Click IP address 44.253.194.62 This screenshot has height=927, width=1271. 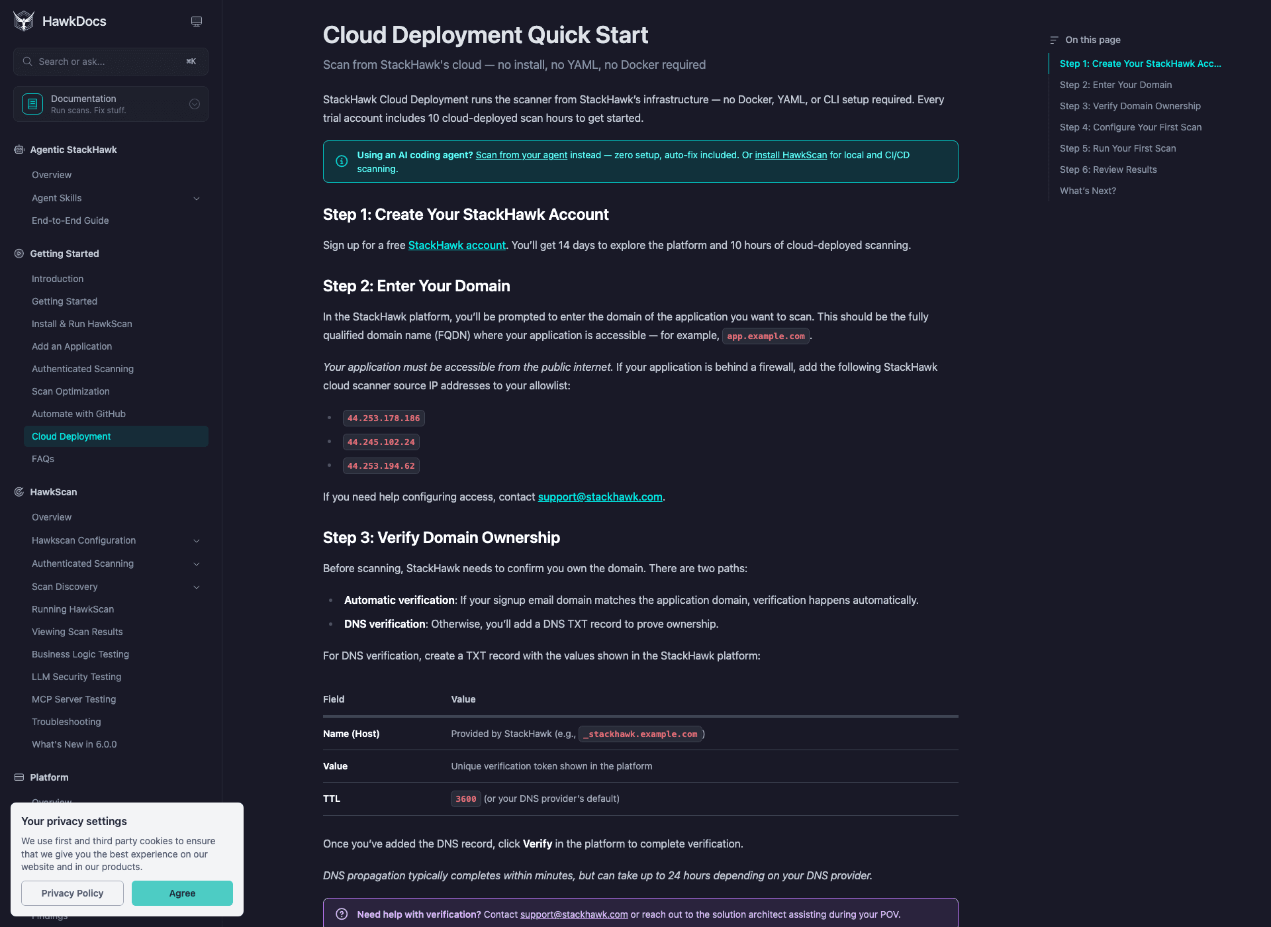tap(381, 466)
